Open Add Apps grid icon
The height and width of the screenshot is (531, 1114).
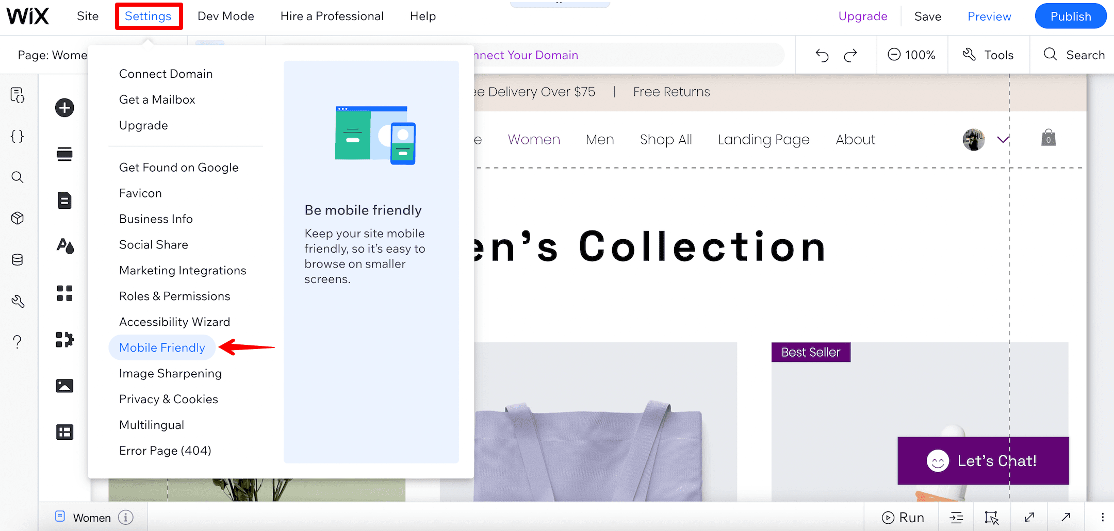pos(64,293)
